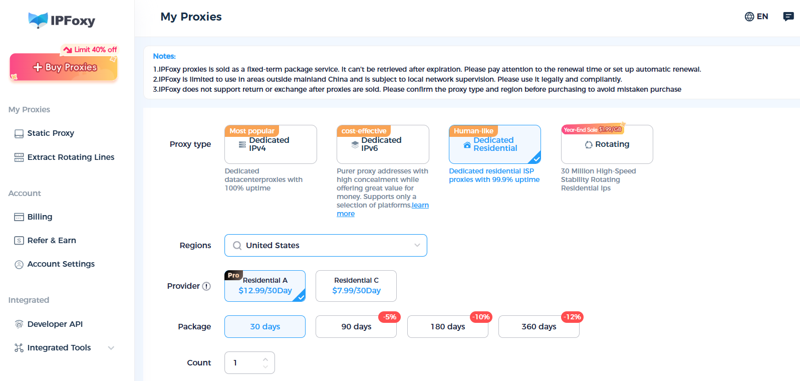The width and height of the screenshot is (800, 381).
Task: Open the chat message icon
Action: [788, 17]
